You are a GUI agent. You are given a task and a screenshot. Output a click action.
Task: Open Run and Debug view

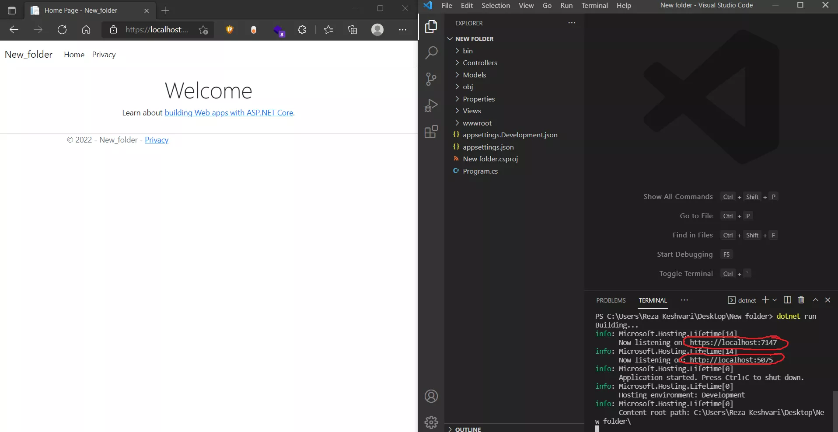[431, 105]
